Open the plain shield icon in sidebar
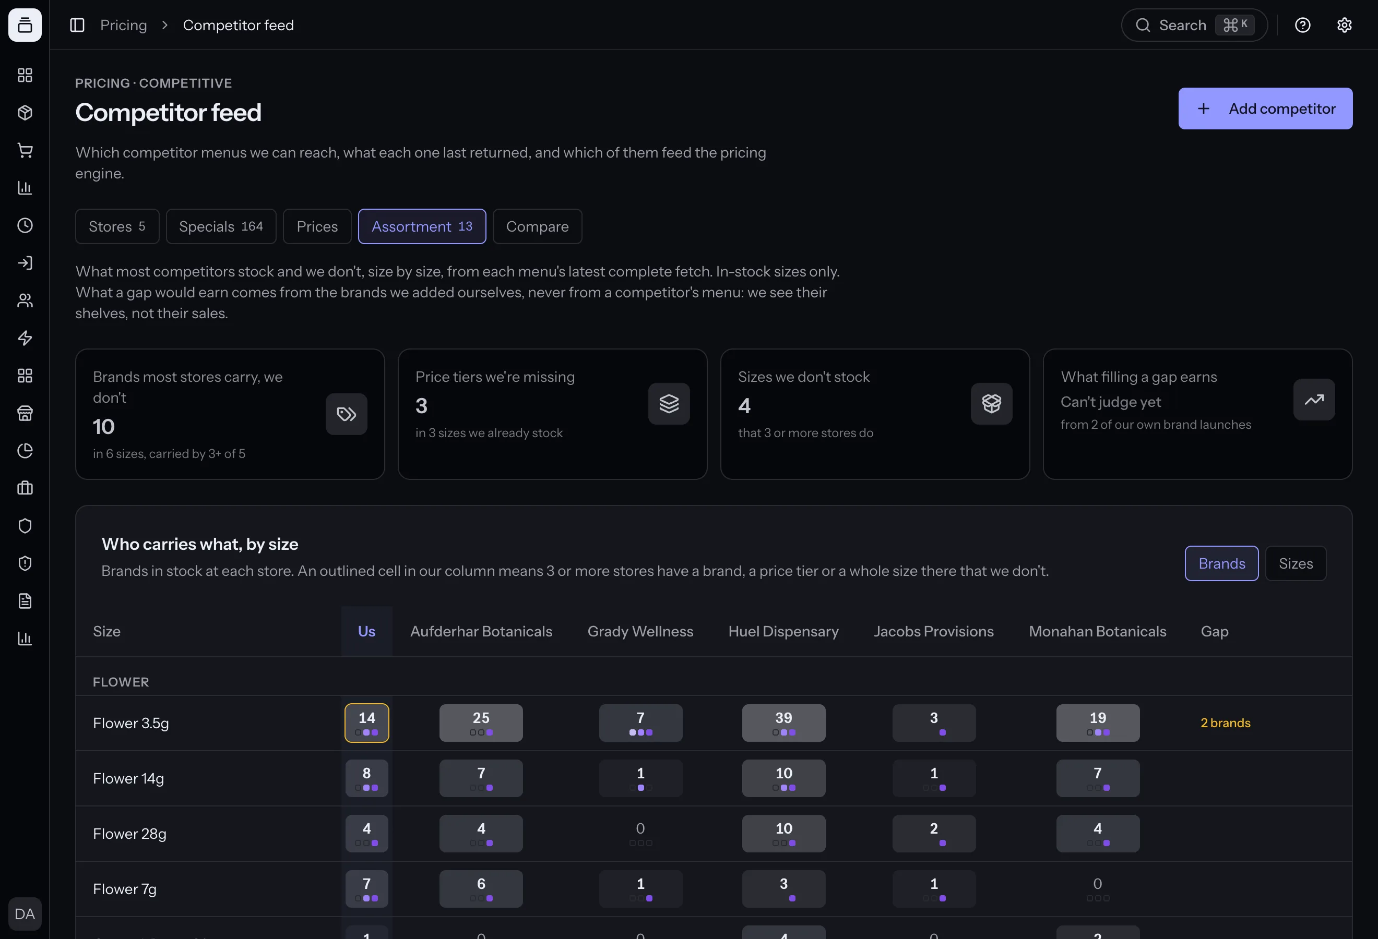This screenshot has width=1378, height=939. [25, 525]
